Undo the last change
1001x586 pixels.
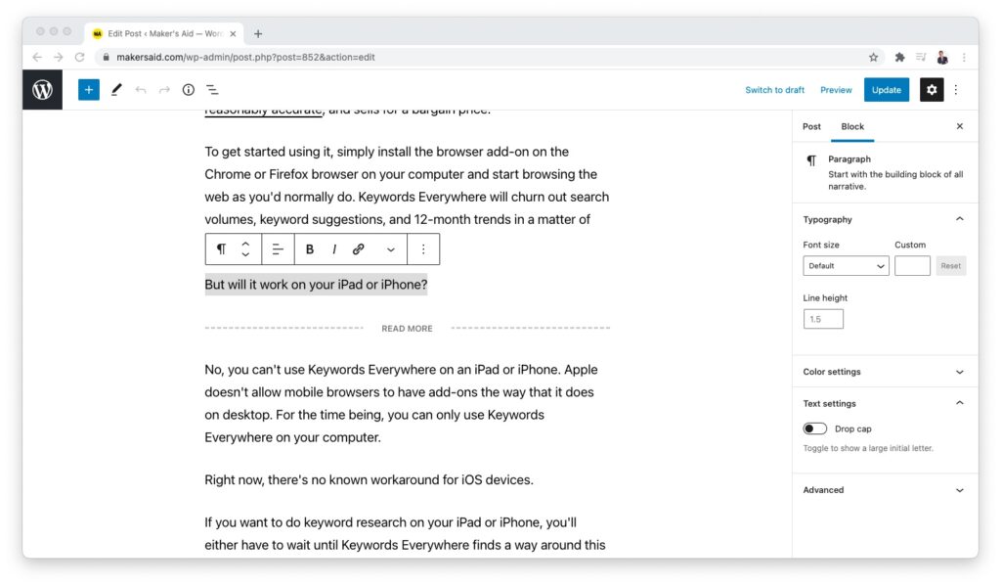coord(141,90)
